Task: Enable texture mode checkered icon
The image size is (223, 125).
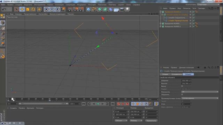Action: pyautogui.click(x=3, y=28)
